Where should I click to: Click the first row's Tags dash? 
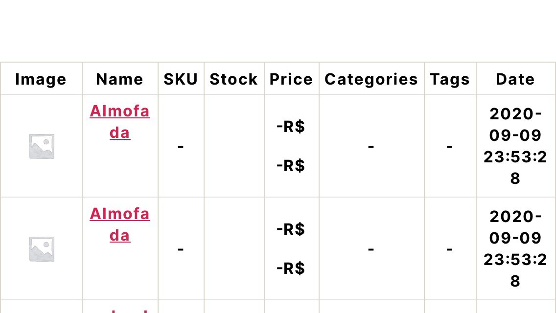pos(449,146)
